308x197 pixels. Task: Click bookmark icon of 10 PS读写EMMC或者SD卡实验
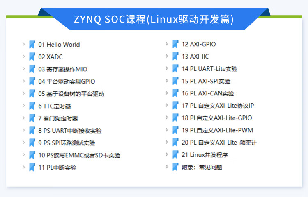[32, 155]
